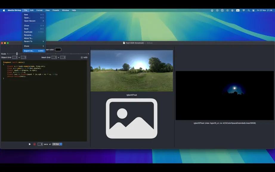Expand the Revert To submenu
Image resolution: width=275 pixels, height=172 pixels.
(34, 42)
